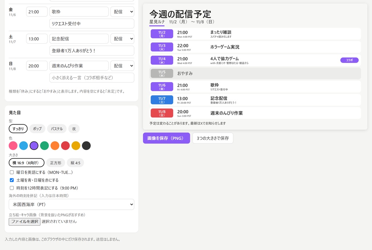Click the 星見ルナ name in preview
Image resolution: width=372 pixels, height=250 pixels.
(157, 22)
